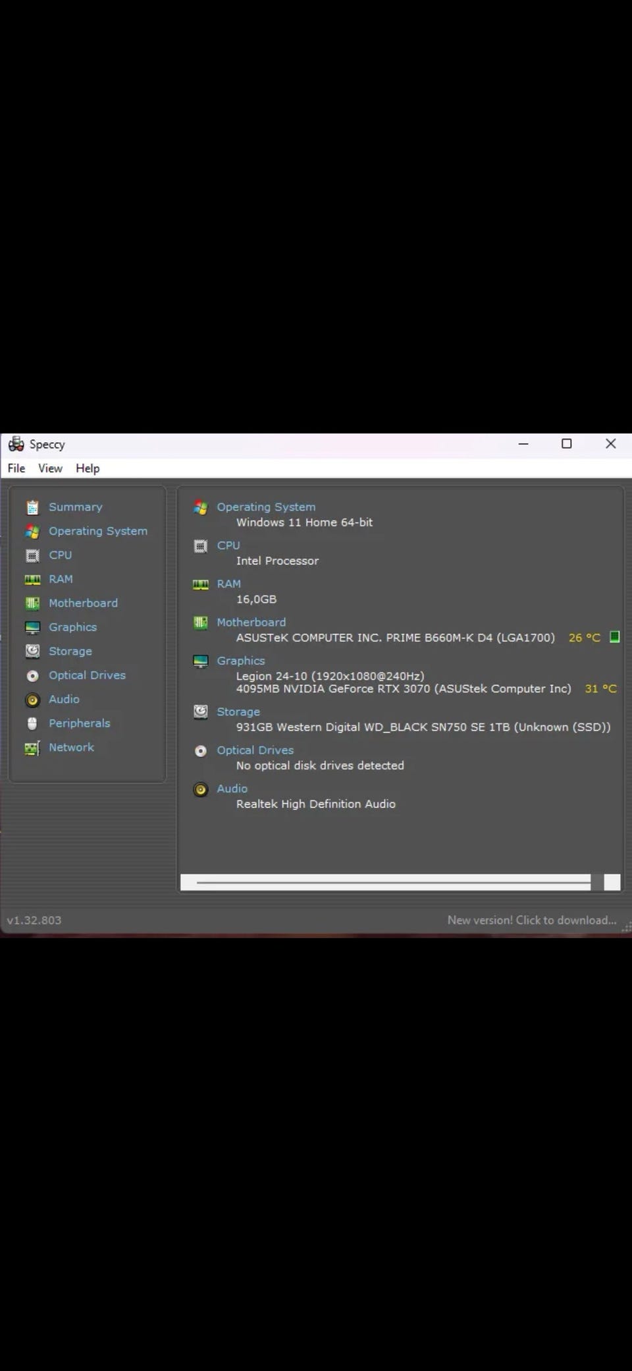Click the Graphics monitor icon in sidebar
This screenshot has height=1371, width=632.
tap(32, 628)
